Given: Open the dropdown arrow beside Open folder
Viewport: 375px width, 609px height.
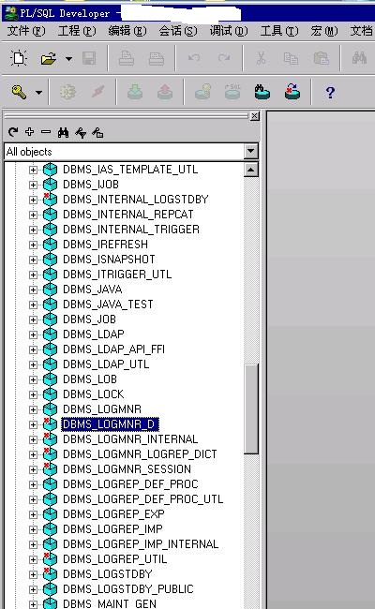Looking at the screenshot, I should (x=68, y=59).
